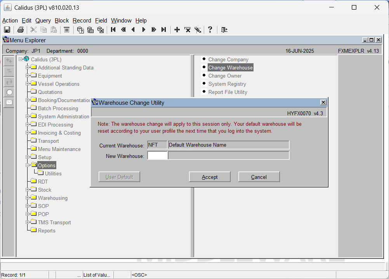The height and width of the screenshot is (279, 389).
Task: Collapse the Options tree node
Action: point(27,165)
